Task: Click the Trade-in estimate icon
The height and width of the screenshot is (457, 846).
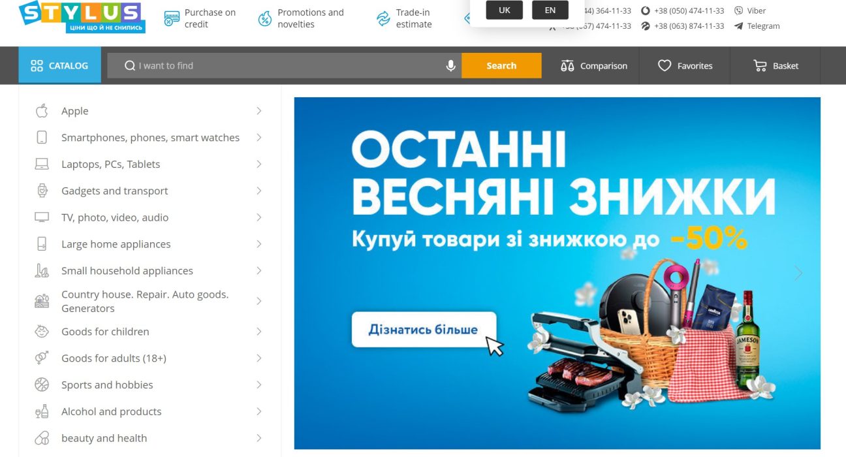Action: [383, 19]
